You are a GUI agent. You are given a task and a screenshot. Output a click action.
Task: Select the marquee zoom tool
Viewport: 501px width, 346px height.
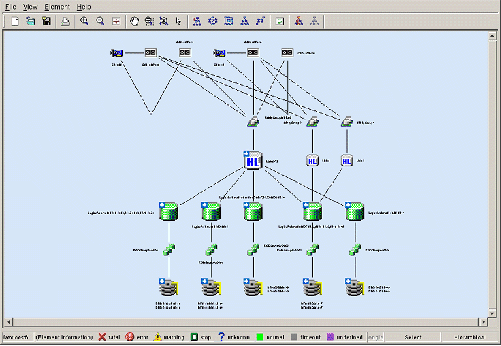(x=149, y=21)
